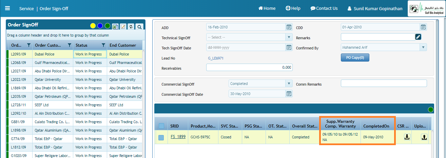Select order row L1869/09
Viewport: 446px width, 158px height.
pos(74,88)
